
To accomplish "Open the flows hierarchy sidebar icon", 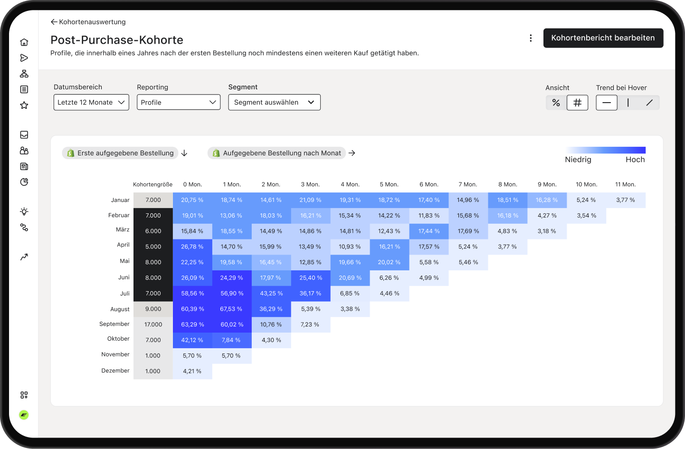I will pyautogui.click(x=24, y=74).
